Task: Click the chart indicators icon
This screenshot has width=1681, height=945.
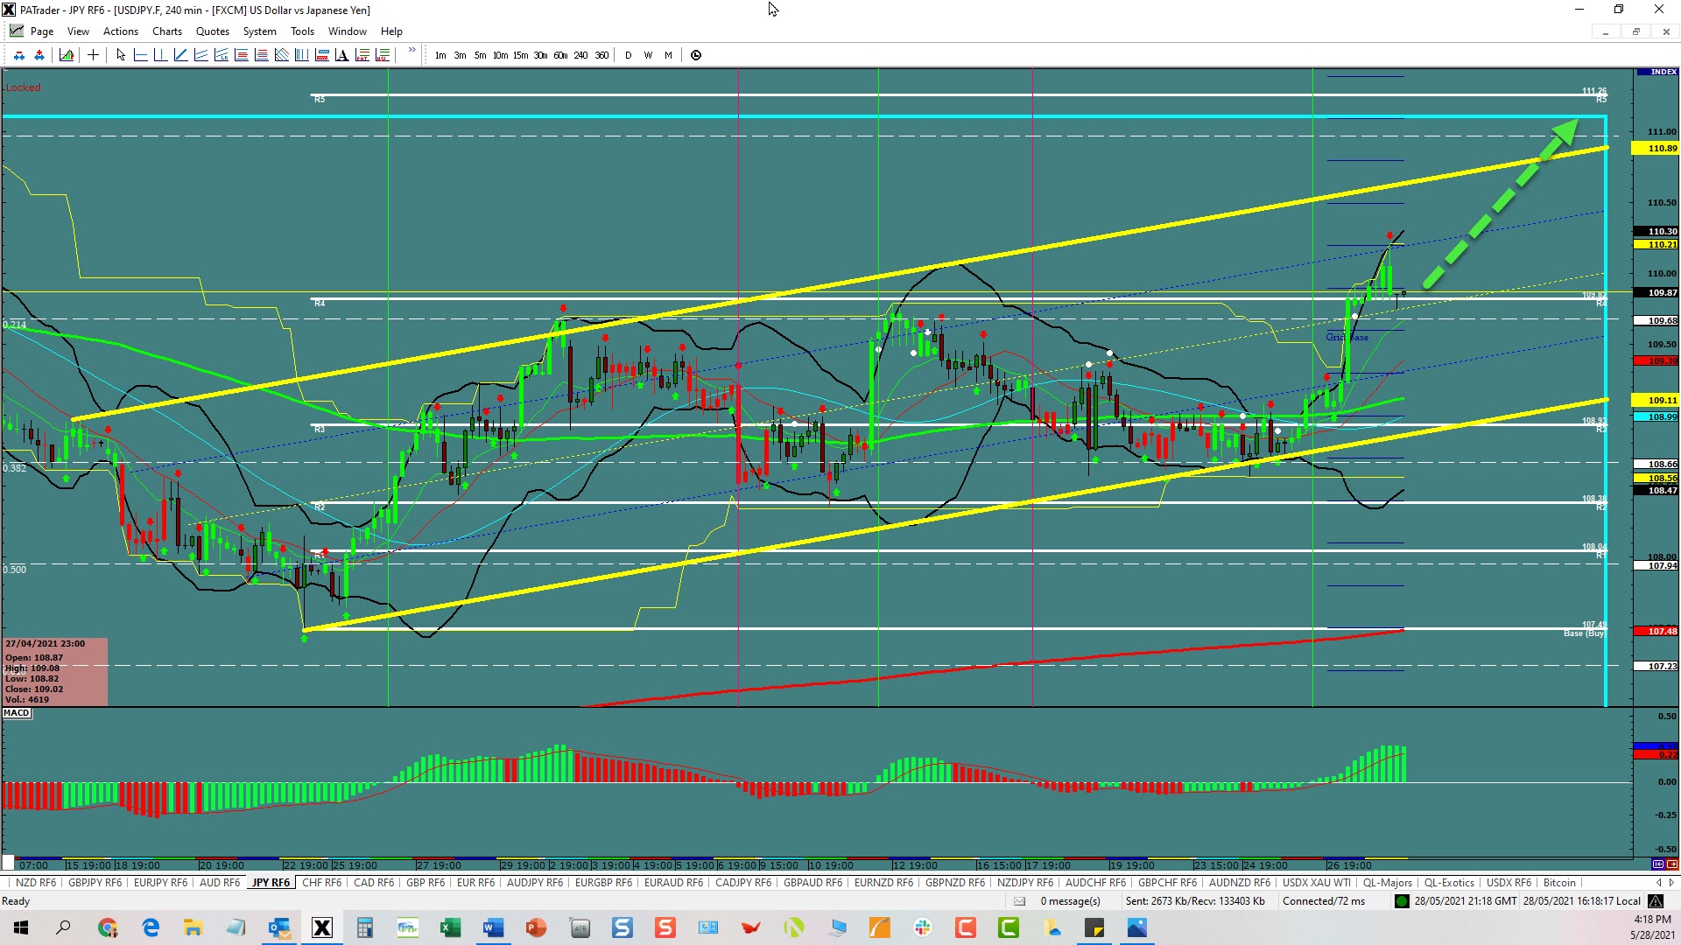Action: [x=67, y=55]
